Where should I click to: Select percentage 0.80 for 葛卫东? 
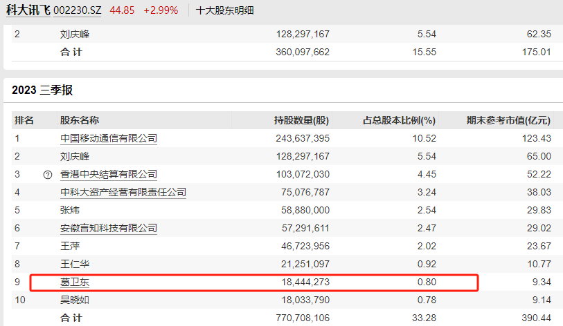427,282
